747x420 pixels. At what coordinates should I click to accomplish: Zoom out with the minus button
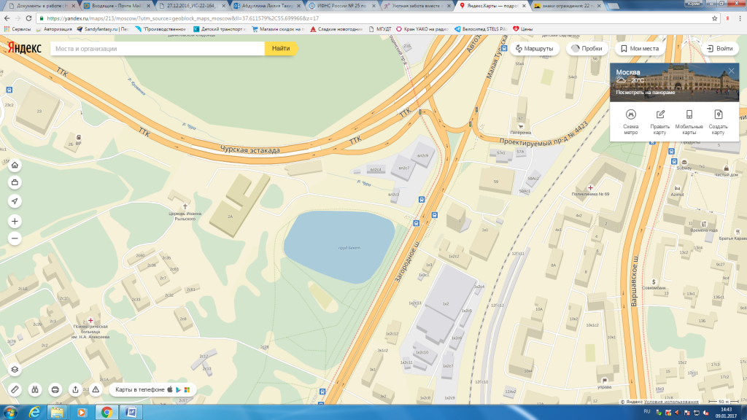[x=15, y=238]
